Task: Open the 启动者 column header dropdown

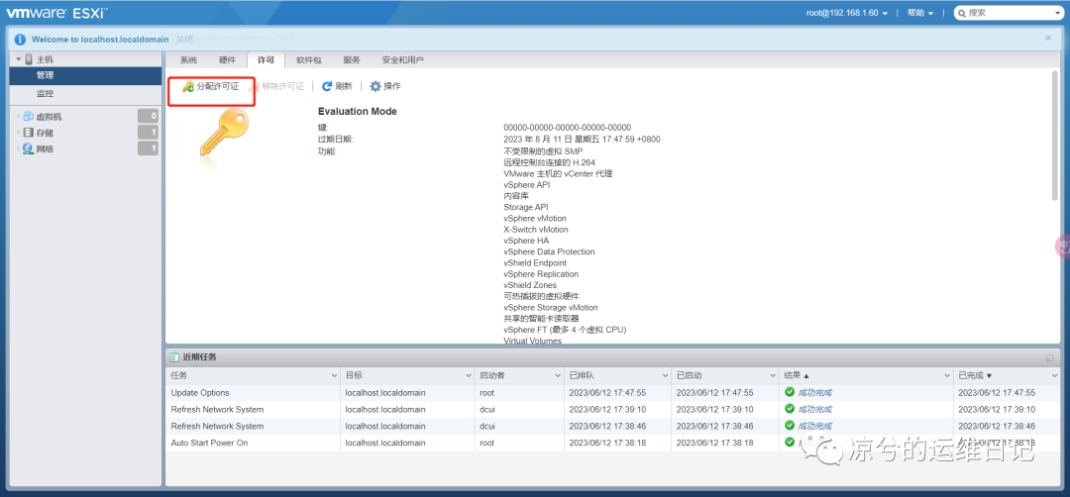Action: coord(558,375)
